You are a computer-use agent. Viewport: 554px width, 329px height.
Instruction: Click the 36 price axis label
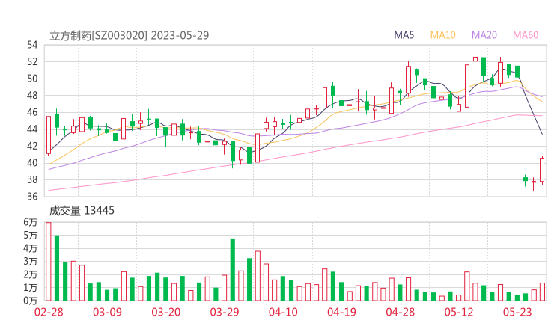[x=32, y=196]
